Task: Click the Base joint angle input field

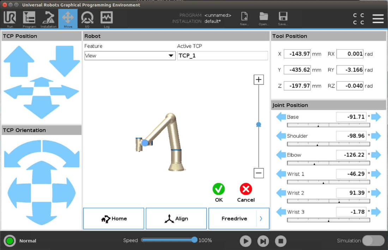Action: pyautogui.click(x=351, y=117)
